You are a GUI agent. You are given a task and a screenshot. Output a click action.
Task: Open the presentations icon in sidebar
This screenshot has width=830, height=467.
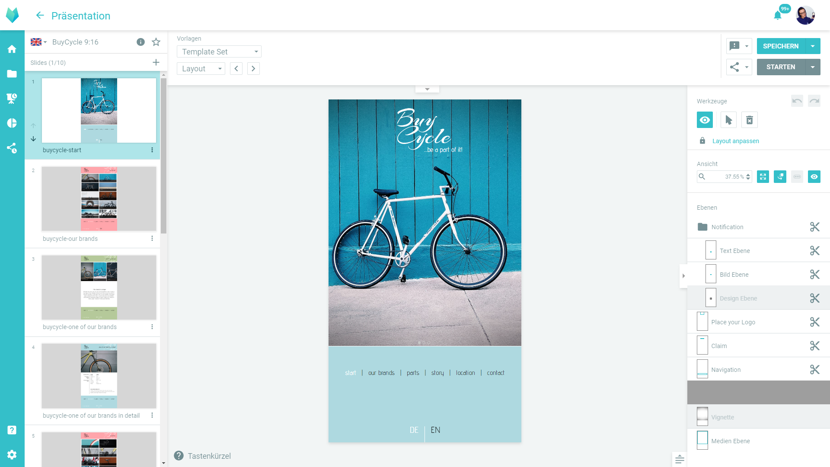[x=12, y=99]
